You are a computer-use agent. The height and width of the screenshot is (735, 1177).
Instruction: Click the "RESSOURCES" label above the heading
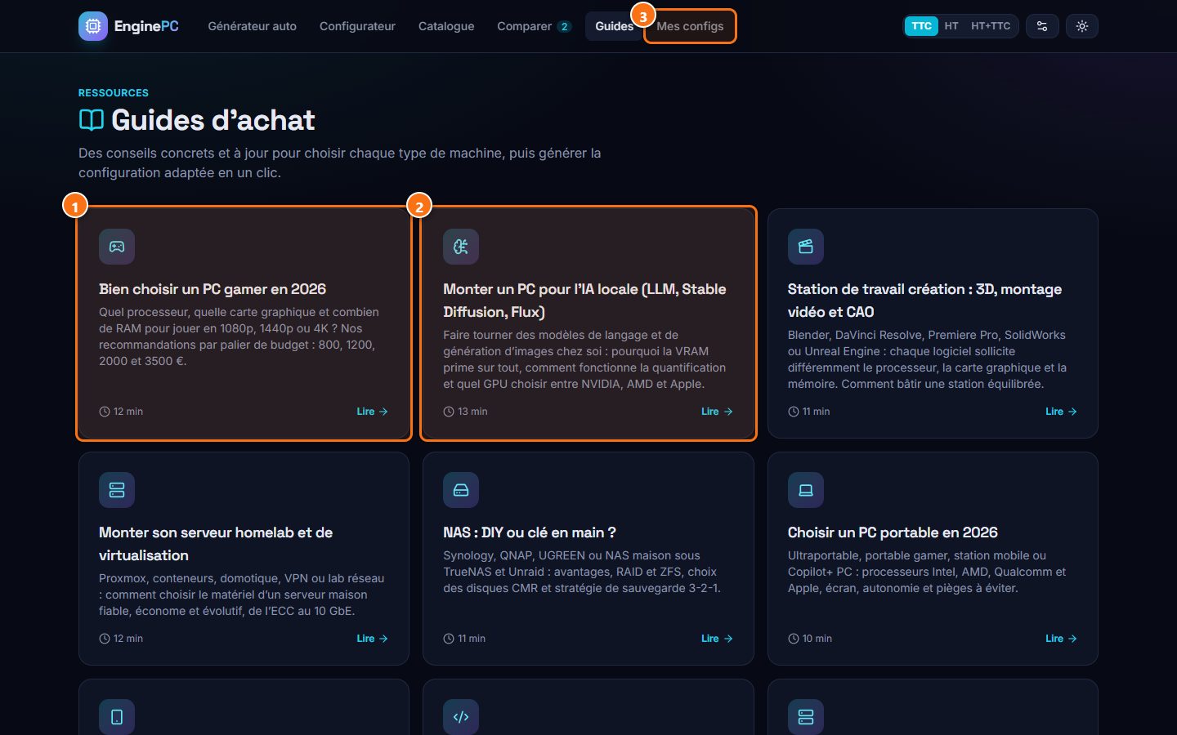point(114,93)
